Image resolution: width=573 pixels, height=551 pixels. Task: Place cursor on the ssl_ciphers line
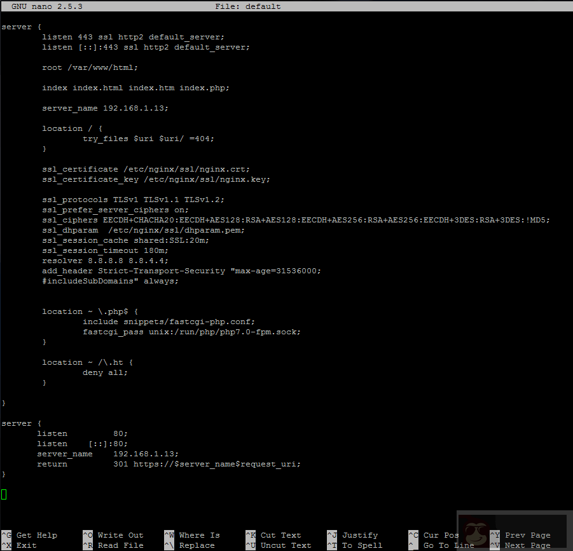[296, 220]
